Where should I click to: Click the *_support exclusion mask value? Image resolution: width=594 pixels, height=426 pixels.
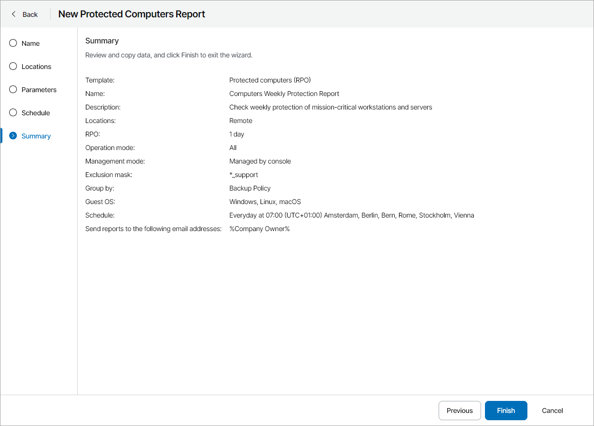[244, 175]
